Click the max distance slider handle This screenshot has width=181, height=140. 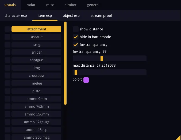[76, 72]
